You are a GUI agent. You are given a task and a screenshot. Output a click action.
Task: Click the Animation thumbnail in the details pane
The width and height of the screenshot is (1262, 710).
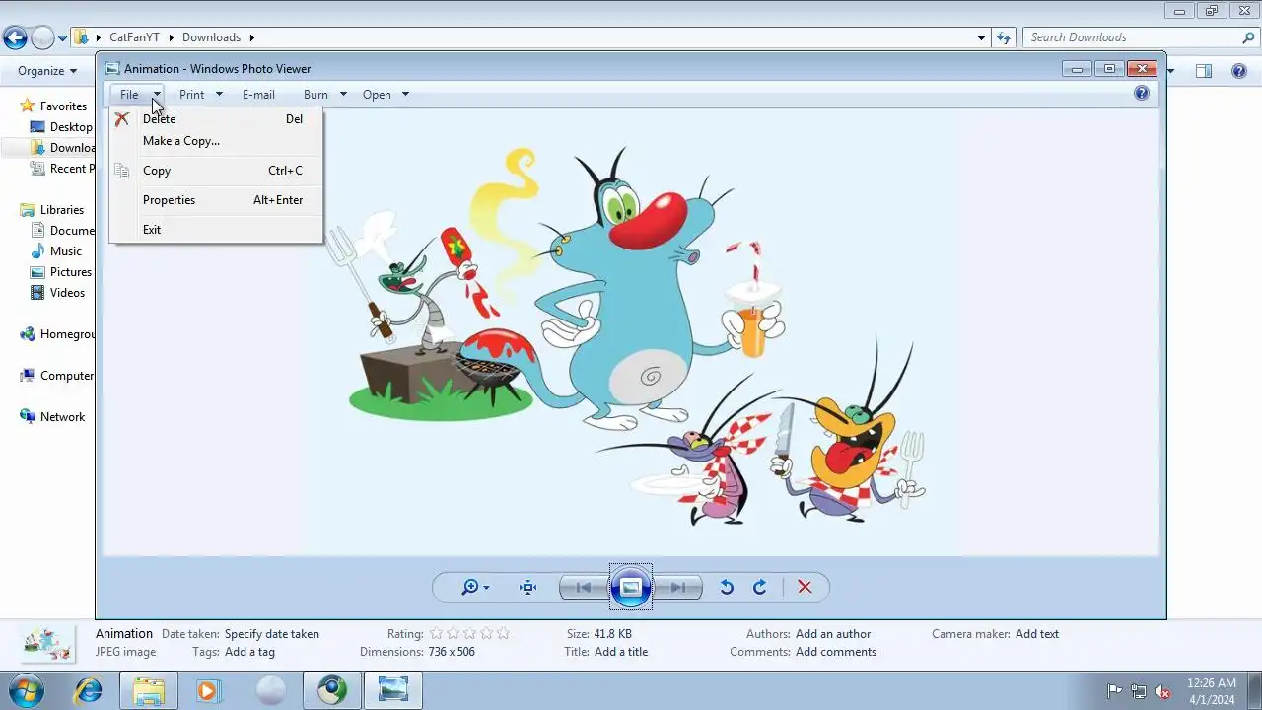[47, 644]
